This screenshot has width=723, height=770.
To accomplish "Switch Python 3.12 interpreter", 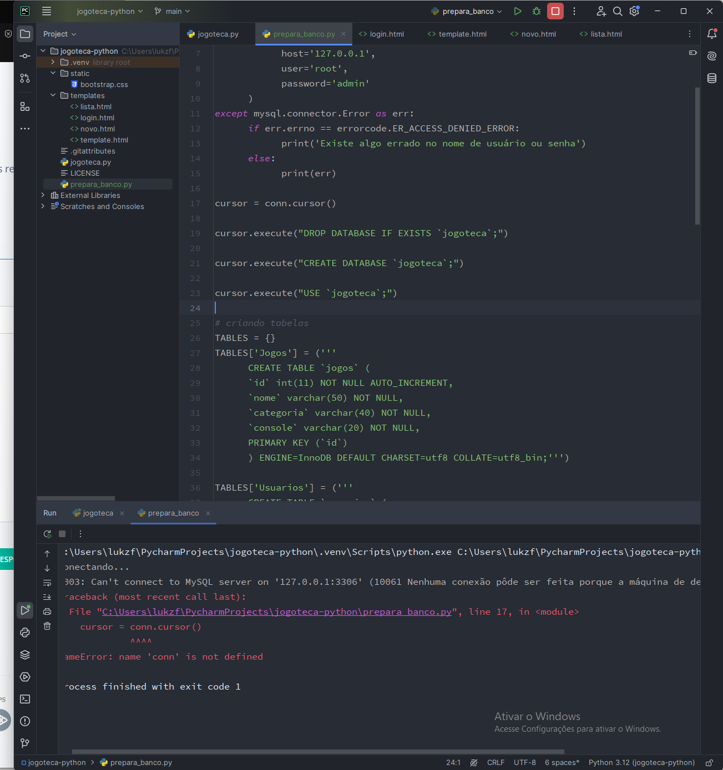I will click(x=641, y=763).
